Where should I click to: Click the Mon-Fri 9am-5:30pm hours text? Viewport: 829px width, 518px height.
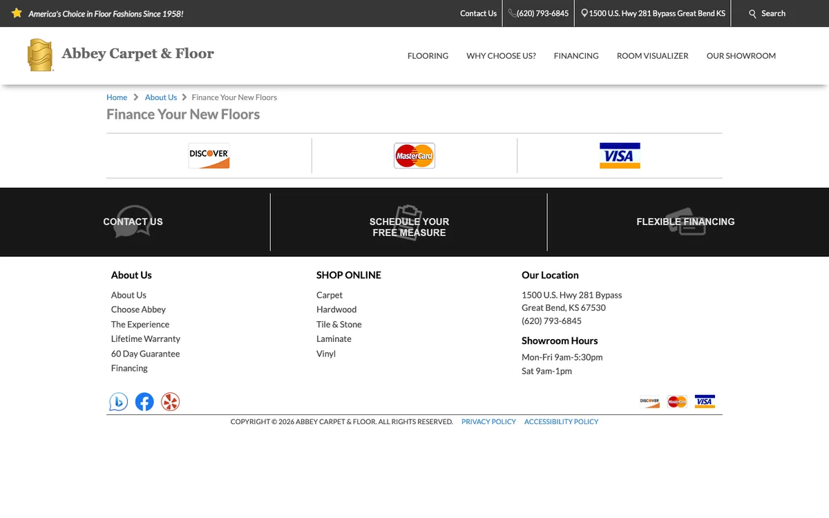click(x=562, y=357)
